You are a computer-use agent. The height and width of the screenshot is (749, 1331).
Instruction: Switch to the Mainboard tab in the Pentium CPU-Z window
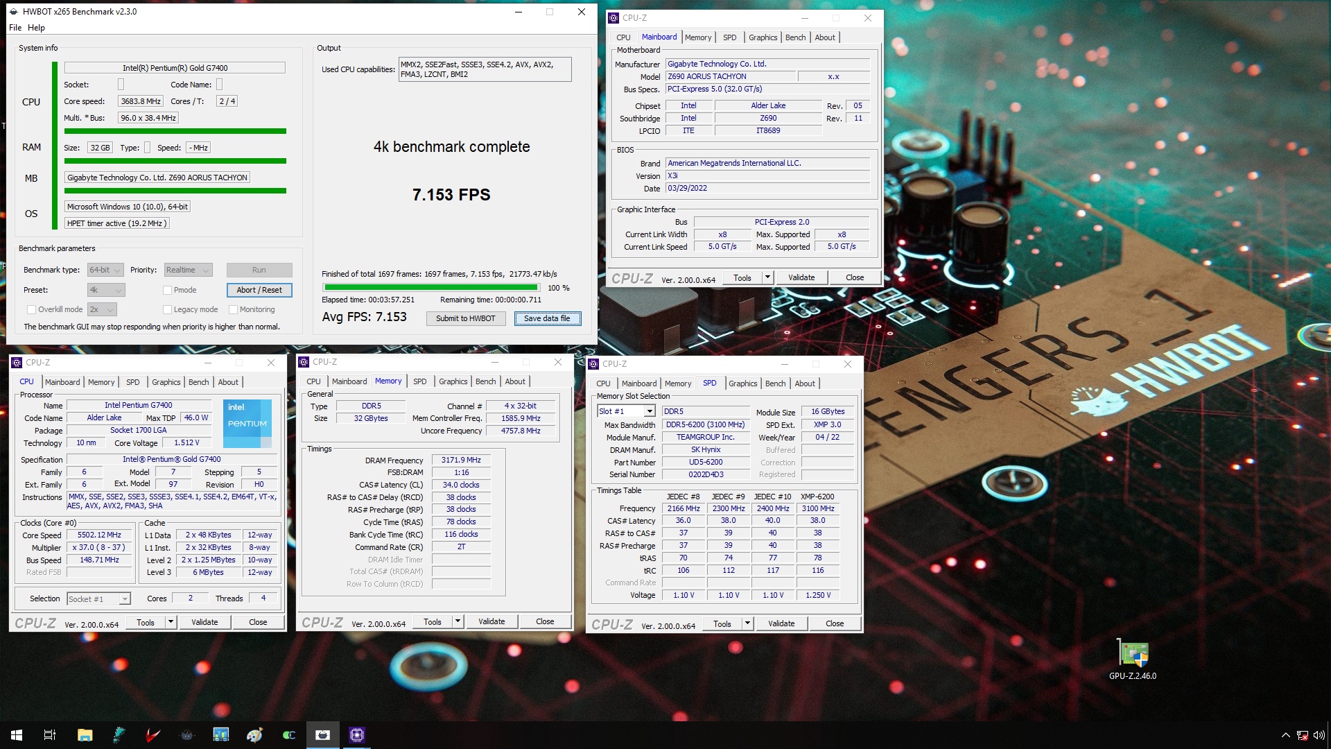coord(62,382)
